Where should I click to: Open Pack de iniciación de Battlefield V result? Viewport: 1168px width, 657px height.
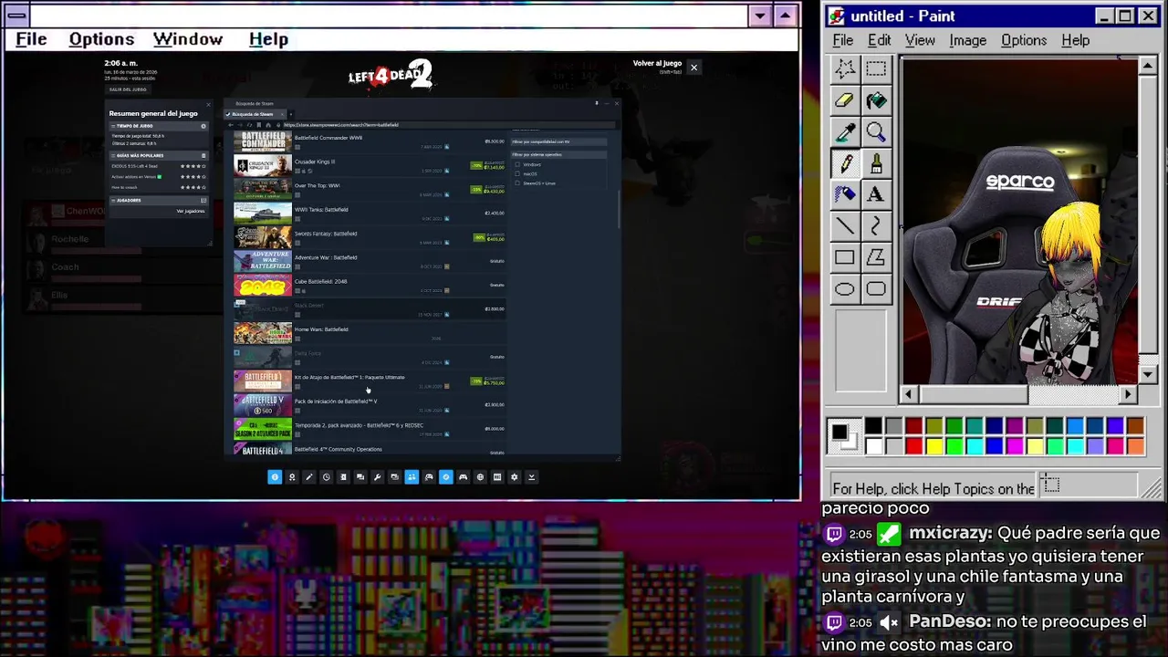(370, 404)
